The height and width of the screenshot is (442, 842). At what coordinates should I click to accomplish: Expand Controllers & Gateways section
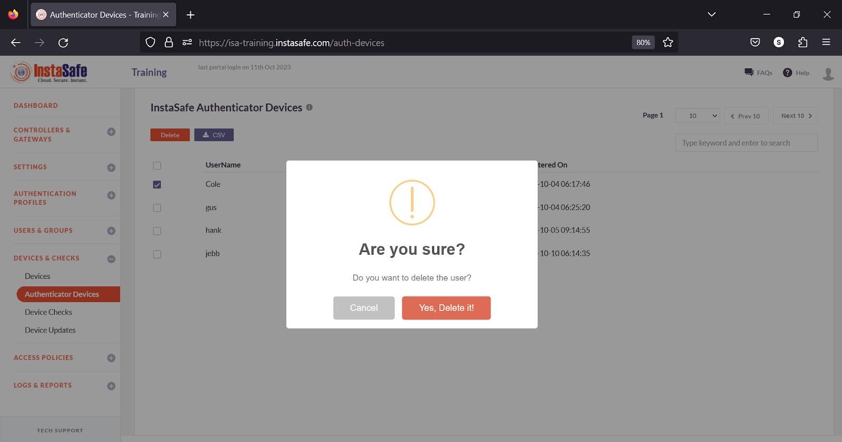(x=111, y=132)
